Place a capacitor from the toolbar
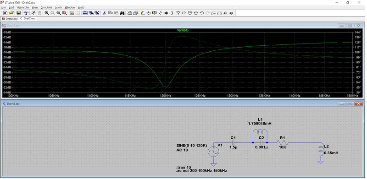Image resolution: width=367 pixels, height=179 pixels. (x=166, y=13)
